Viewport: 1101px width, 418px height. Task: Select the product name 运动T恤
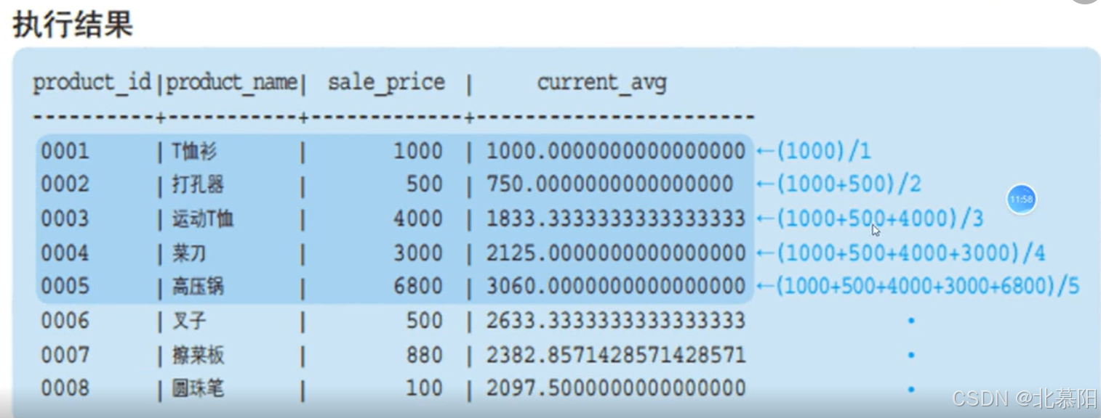(202, 219)
